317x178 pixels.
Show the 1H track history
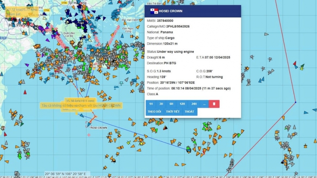(151, 104)
